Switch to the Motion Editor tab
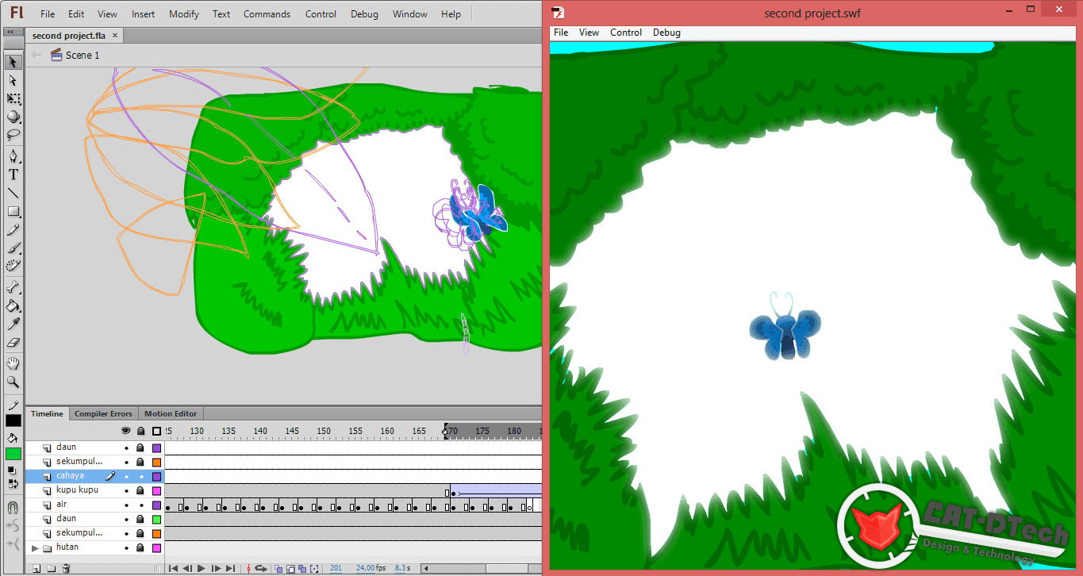Viewport: 1083px width, 576px height. pyautogui.click(x=170, y=413)
